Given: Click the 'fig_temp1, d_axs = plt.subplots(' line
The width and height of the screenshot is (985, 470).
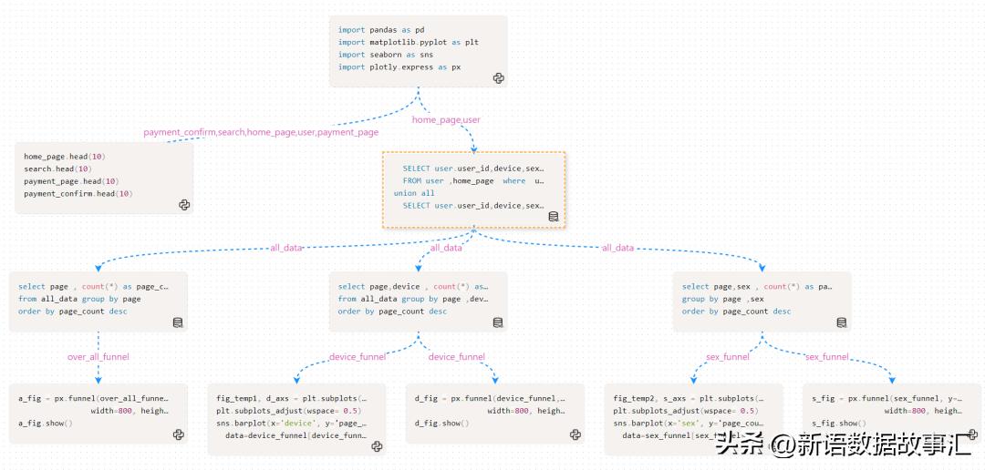Looking at the screenshot, I should coord(292,398).
